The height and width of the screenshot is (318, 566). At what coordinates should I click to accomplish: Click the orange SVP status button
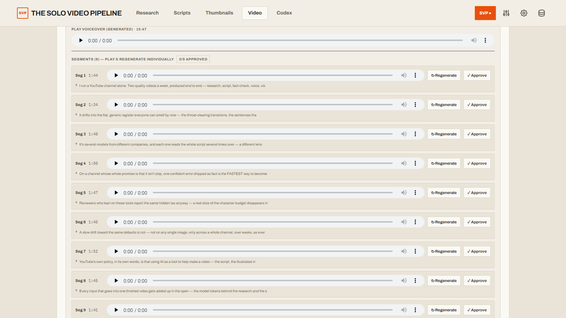point(485,13)
